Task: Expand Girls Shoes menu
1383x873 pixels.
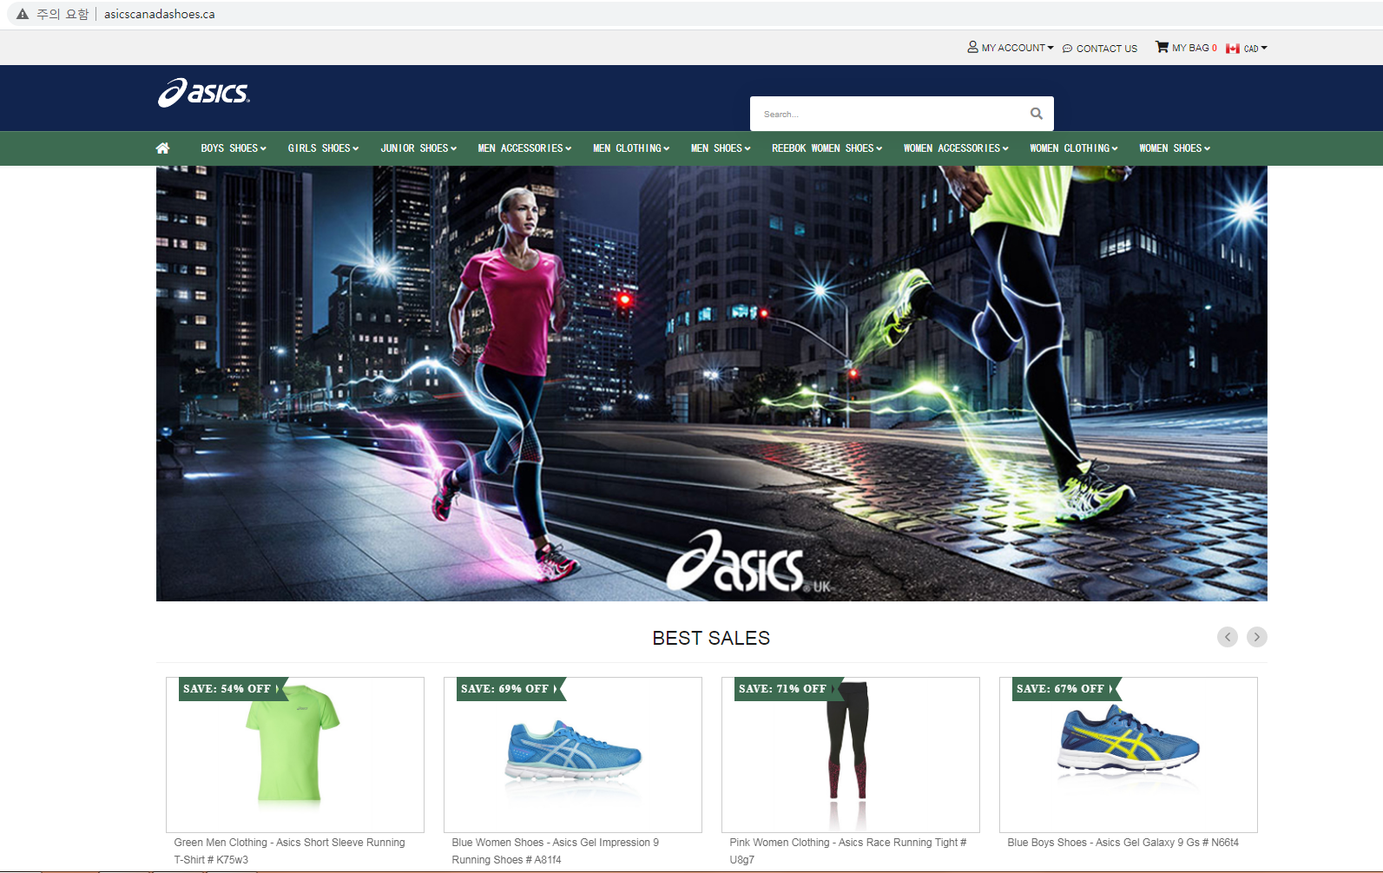Action: click(323, 148)
